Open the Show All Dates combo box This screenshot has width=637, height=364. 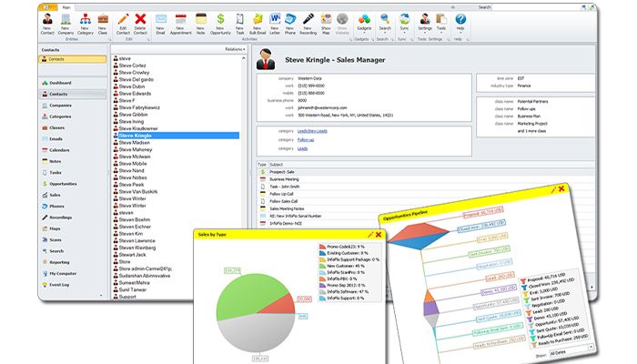(571, 352)
